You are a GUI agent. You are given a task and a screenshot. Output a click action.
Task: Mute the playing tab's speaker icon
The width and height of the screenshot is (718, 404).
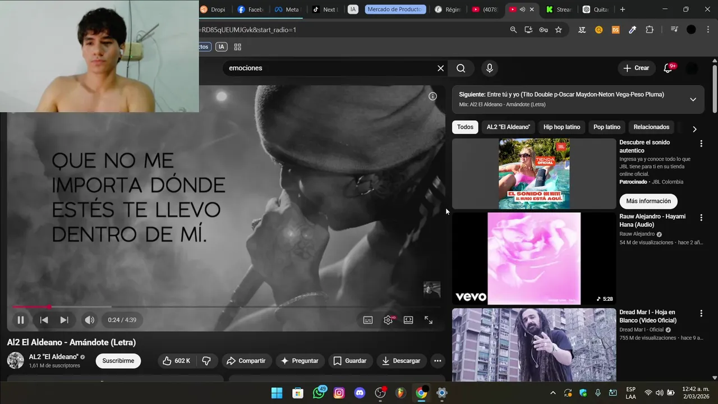[x=522, y=10]
